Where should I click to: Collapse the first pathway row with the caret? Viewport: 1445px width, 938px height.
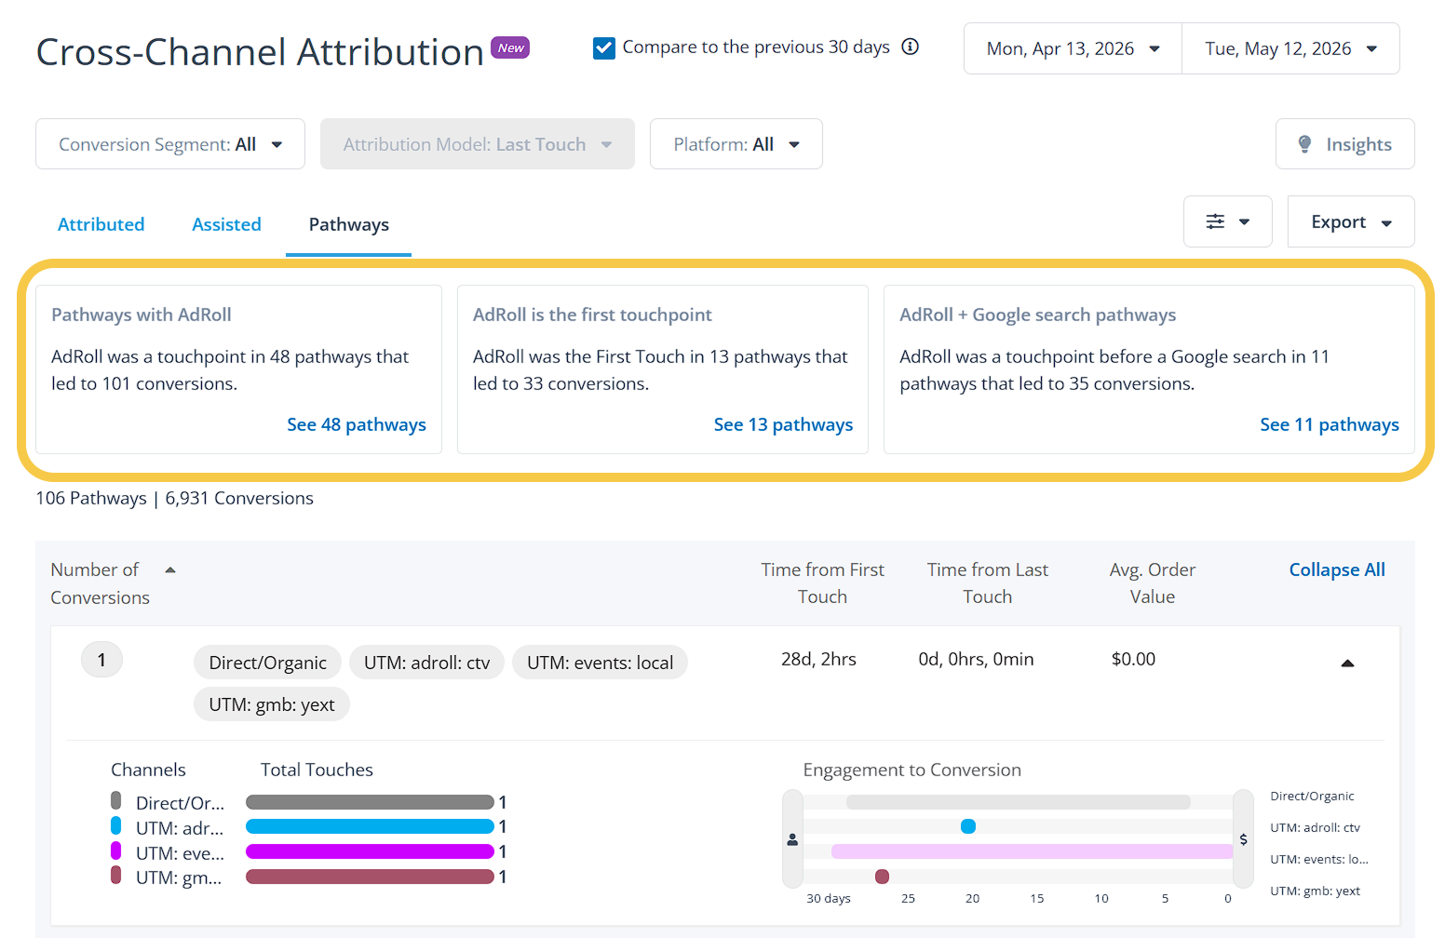(1347, 663)
